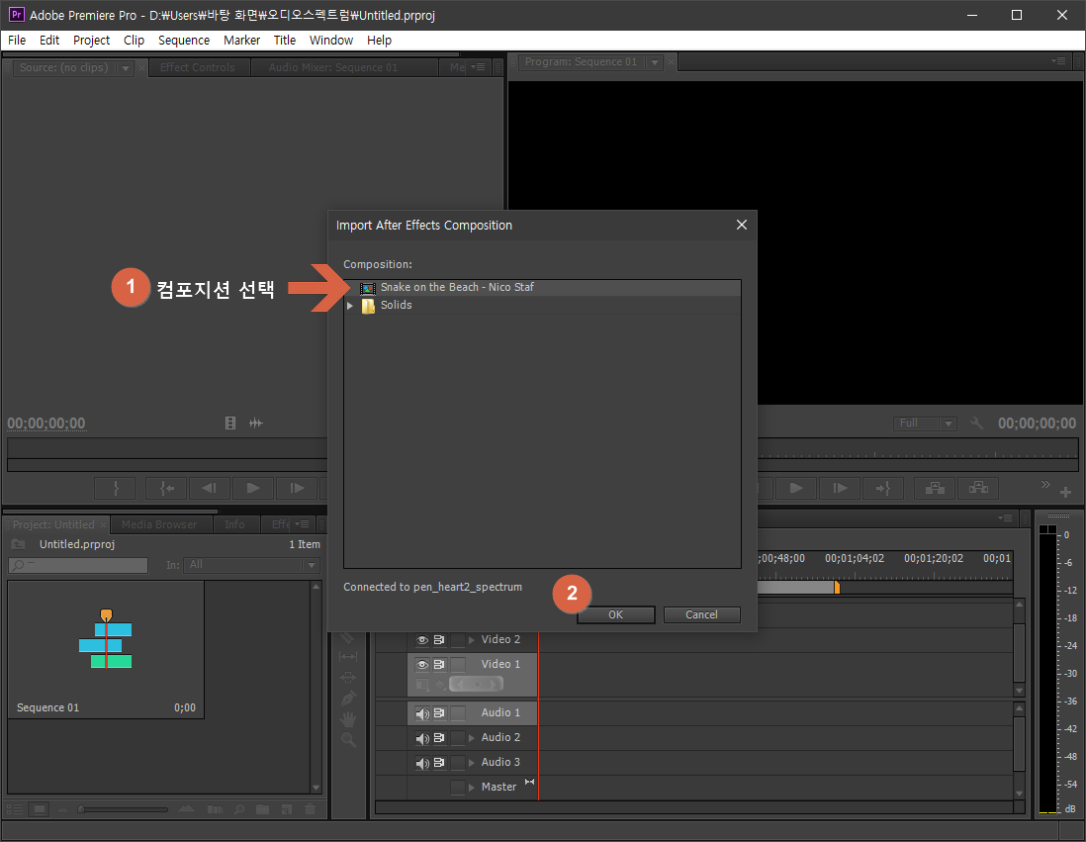Go up one folder level in Project panel

pos(18,545)
